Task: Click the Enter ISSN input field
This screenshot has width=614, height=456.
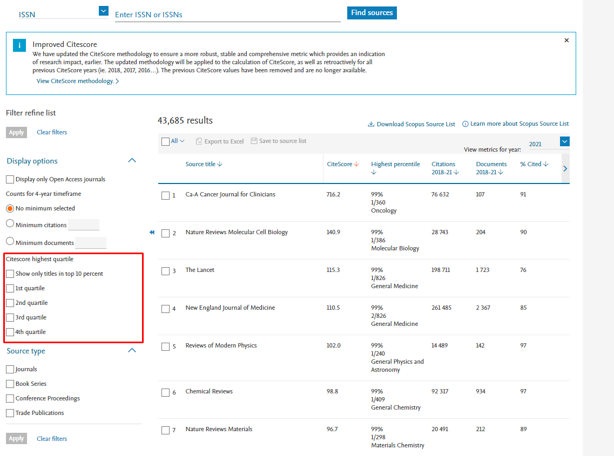Action: (x=227, y=15)
